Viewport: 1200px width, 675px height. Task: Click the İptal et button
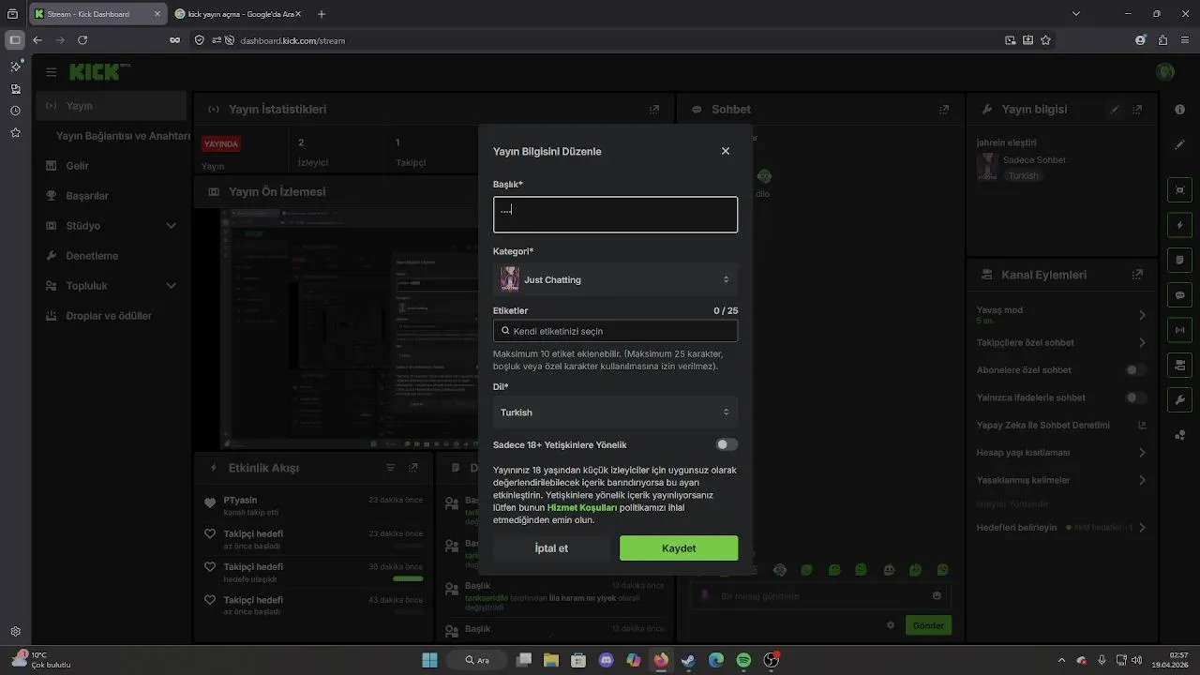coord(551,548)
